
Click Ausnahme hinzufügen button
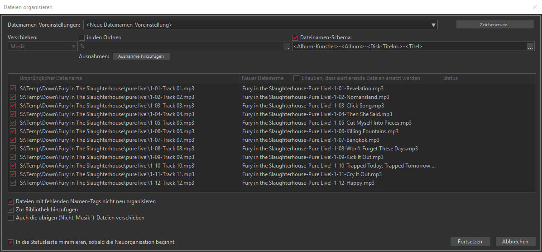141,56
